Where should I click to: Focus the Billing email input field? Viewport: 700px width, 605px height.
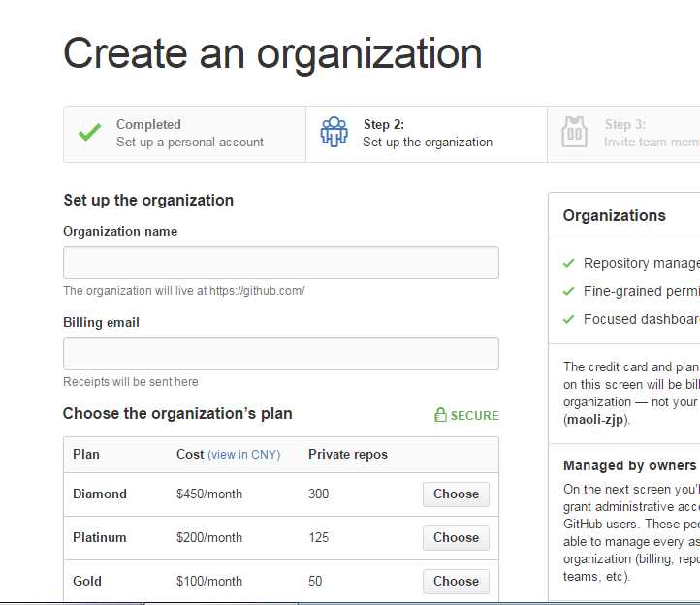[x=281, y=354]
